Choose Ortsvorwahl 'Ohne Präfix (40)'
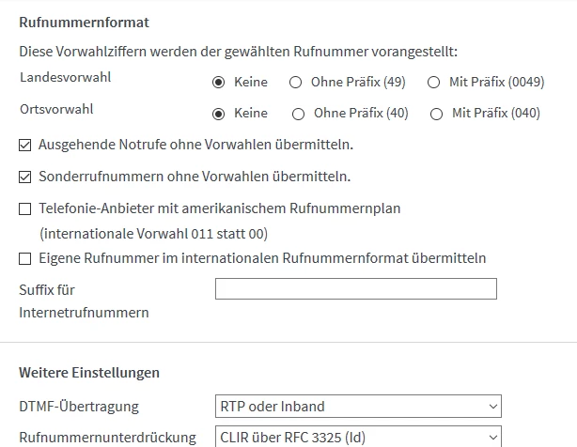Viewport: 577px width, 447px height. pos(298,114)
